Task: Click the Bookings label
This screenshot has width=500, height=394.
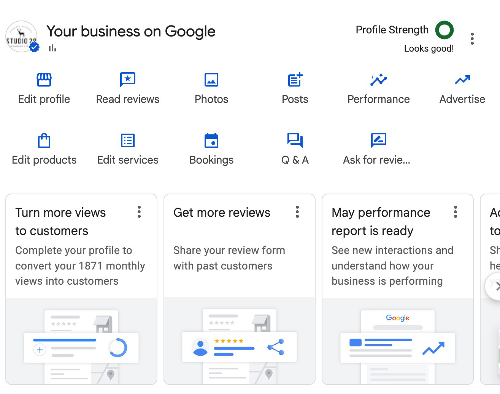Action: coord(211,160)
